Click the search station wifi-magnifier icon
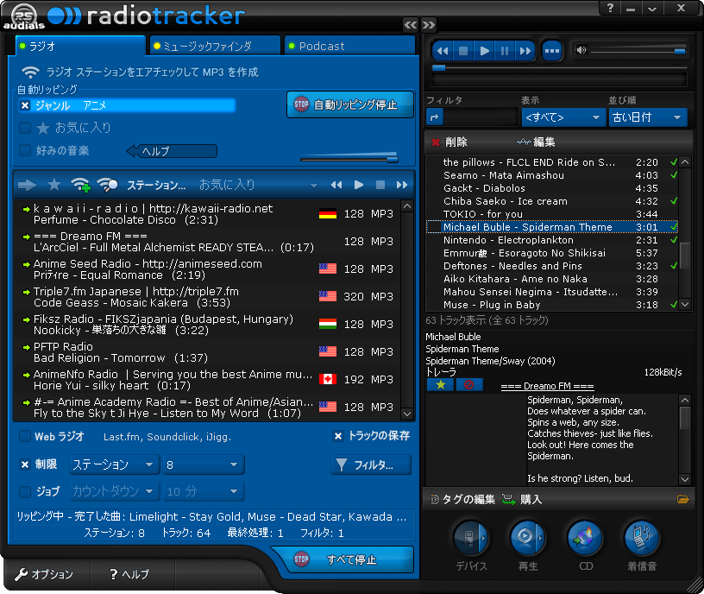 (x=108, y=185)
